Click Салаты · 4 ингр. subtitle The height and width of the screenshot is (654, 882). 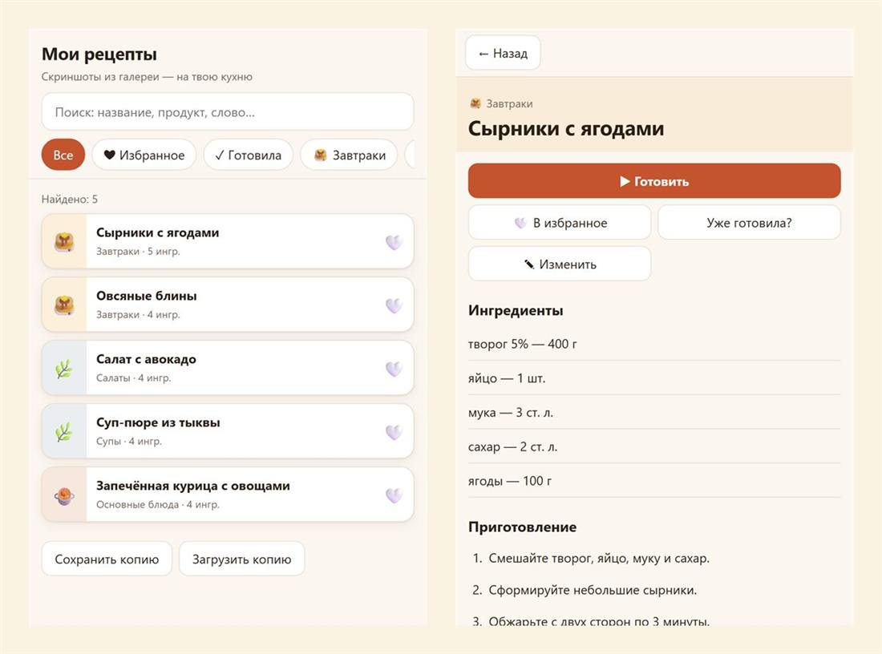[133, 377]
